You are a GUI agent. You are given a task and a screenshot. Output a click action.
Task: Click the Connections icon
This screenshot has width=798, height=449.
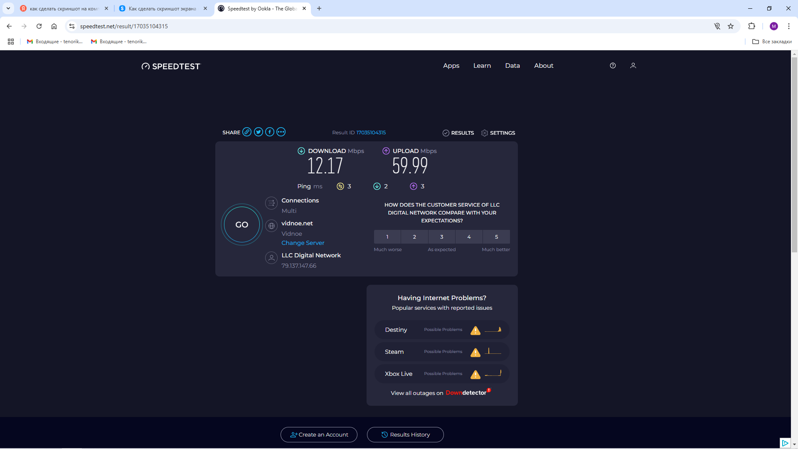(271, 203)
